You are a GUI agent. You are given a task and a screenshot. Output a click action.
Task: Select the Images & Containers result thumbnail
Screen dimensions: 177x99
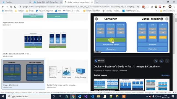(24, 71)
